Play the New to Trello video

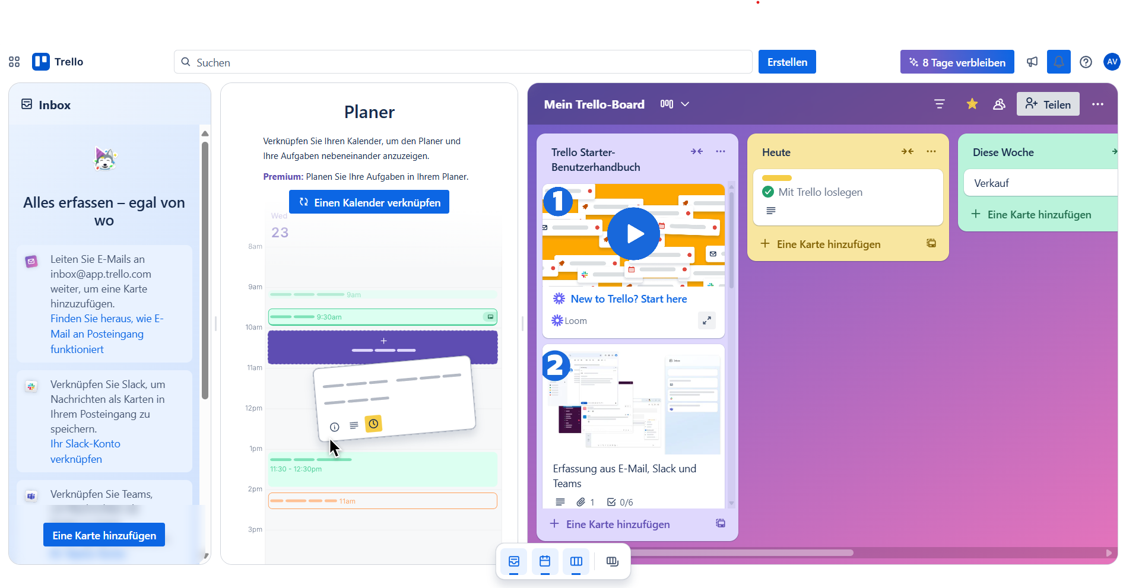(x=634, y=234)
